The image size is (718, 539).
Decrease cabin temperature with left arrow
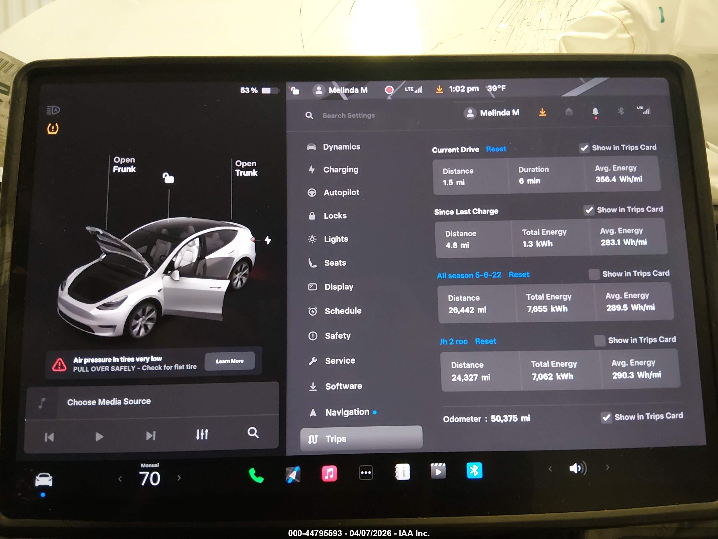pyautogui.click(x=120, y=479)
